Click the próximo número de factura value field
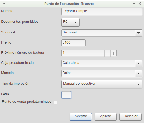The image size is (144, 123). [x=83, y=53]
